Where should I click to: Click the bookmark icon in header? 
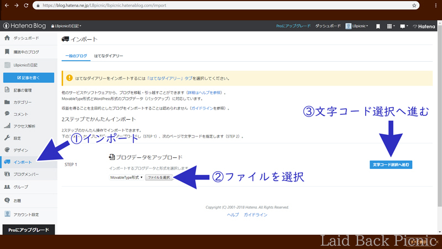pyautogui.click(x=378, y=26)
